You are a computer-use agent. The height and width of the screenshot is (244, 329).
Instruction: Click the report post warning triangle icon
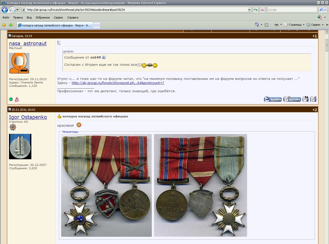pyautogui.click(x=17, y=99)
